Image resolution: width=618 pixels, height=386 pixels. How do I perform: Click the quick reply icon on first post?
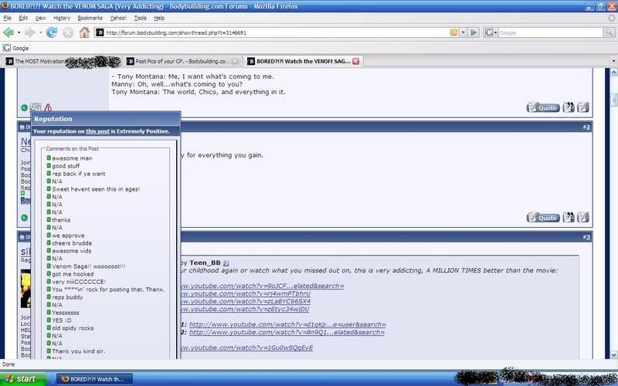click(x=583, y=107)
